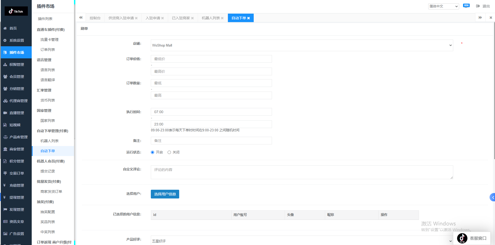The image size is (495, 245).
Task: Open the 客服窗口 chat widget
Action: point(472,238)
